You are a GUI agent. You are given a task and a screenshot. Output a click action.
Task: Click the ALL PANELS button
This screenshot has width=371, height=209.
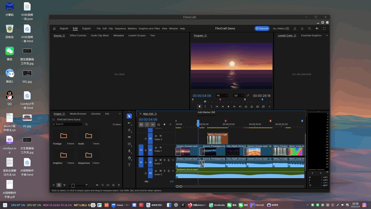click(281, 28)
